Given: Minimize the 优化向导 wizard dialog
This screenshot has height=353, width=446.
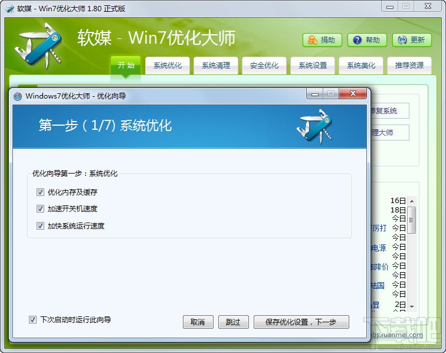Looking at the screenshot, I should click(x=315, y=93).
